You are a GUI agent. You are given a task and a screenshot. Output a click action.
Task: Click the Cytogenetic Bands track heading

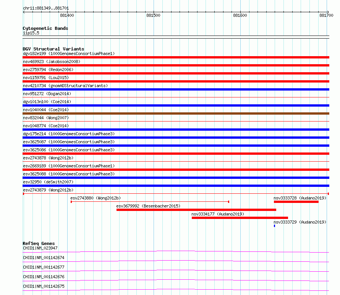[x=45, y=28]
